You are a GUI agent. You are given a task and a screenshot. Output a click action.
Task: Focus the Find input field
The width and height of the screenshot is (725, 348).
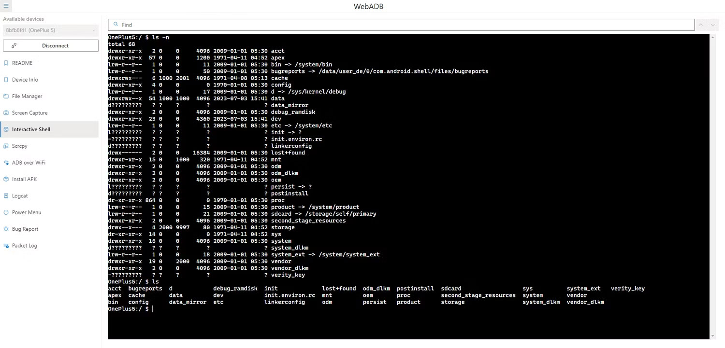click(401, 25)
